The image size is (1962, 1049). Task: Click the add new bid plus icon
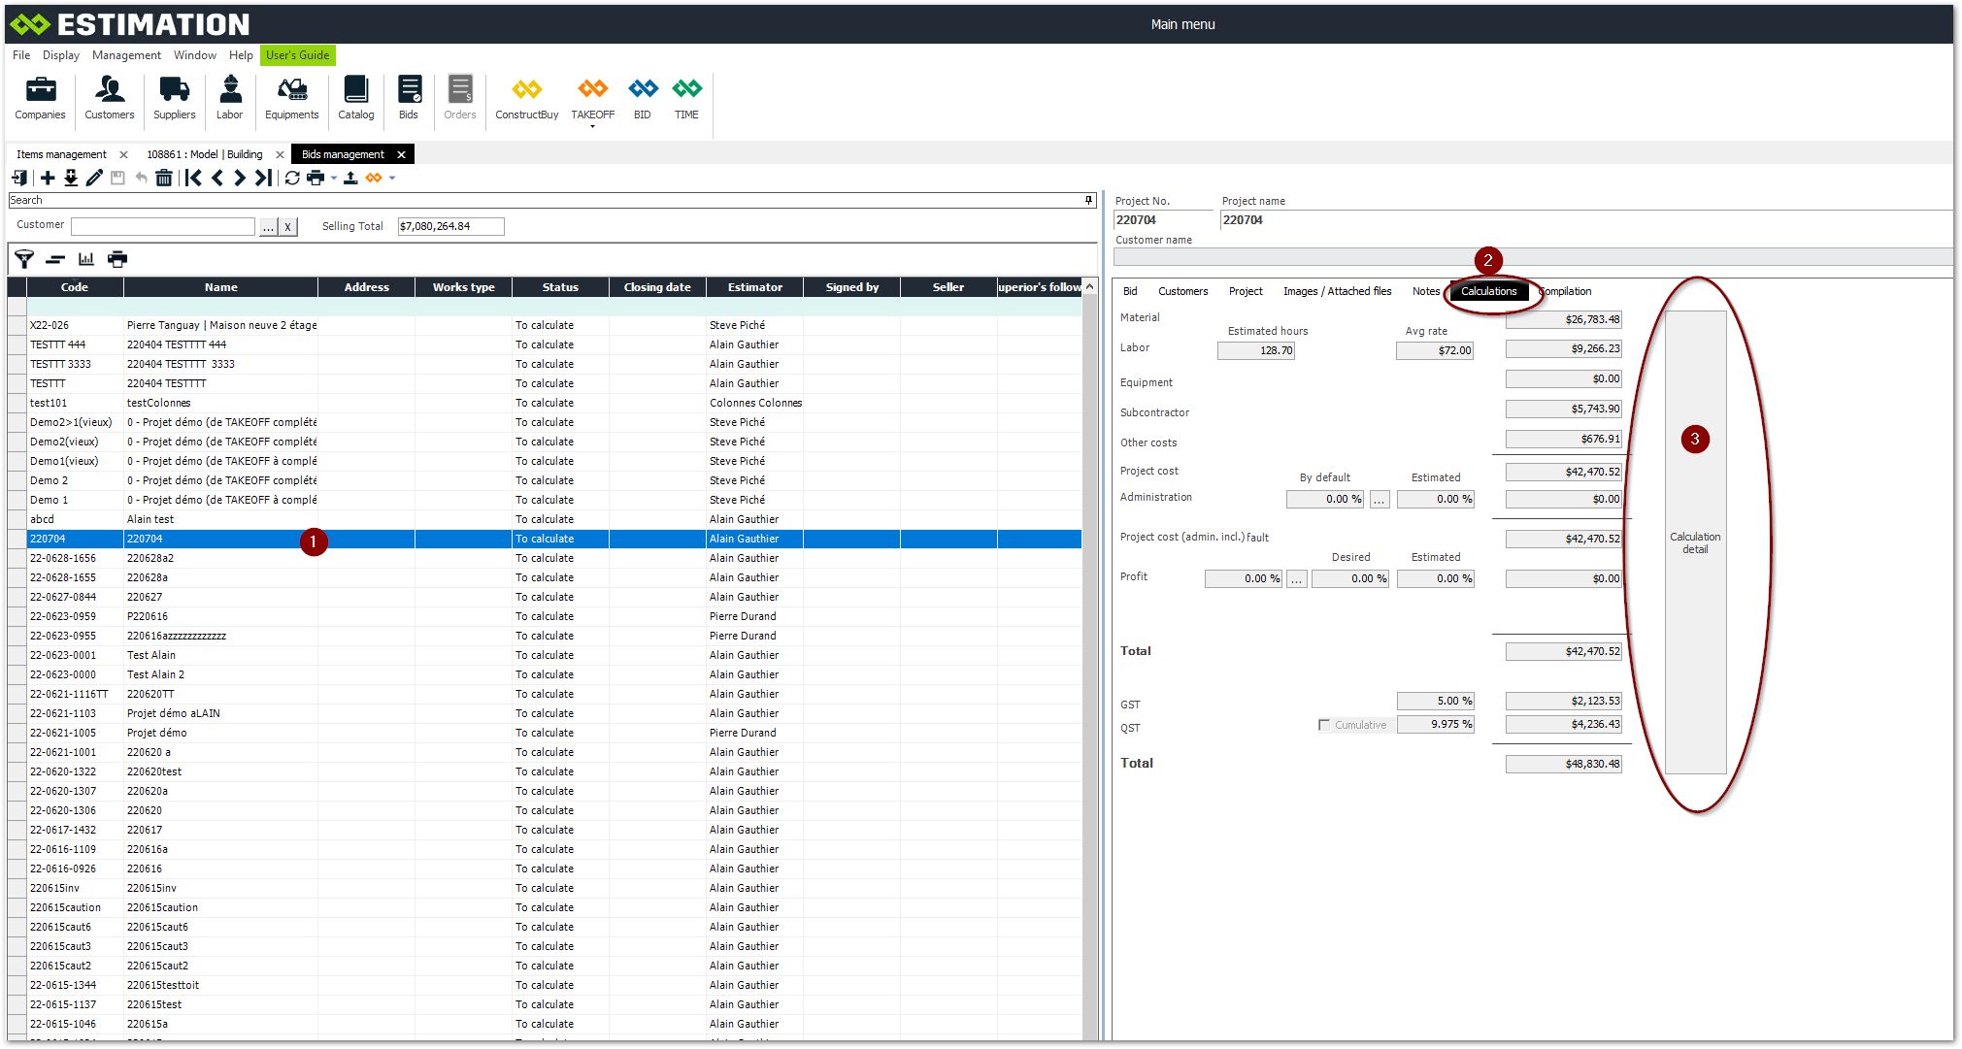(48, 178)
